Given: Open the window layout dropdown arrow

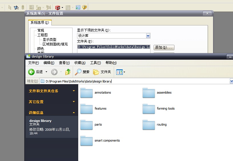Looking at the screenshot, I should pyautogui.click(x=73, y=7).
